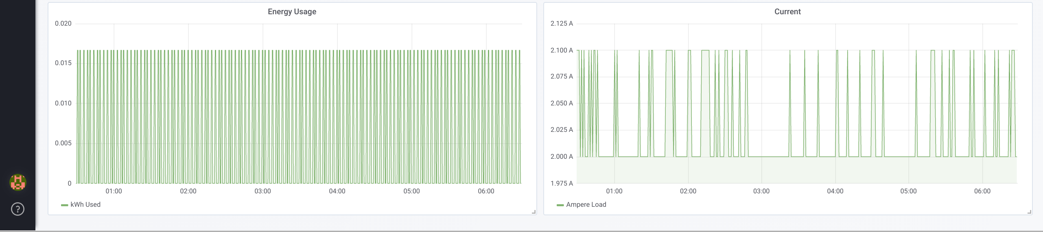
Task: Click the 06:00 time label in Energy Usage
Action: point(486,191)
